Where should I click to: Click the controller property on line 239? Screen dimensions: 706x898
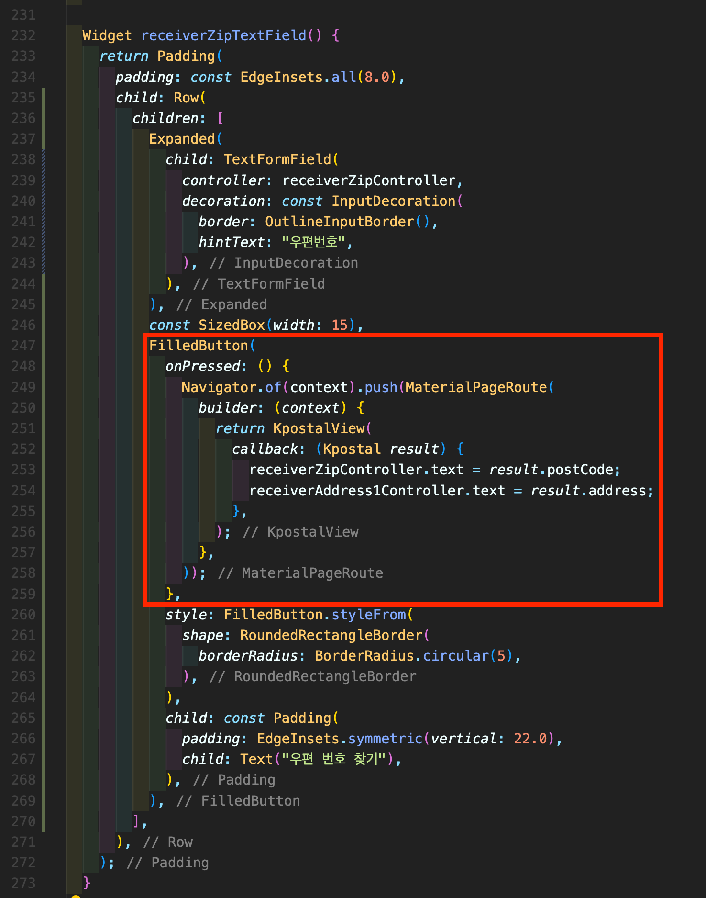point(223,180)
